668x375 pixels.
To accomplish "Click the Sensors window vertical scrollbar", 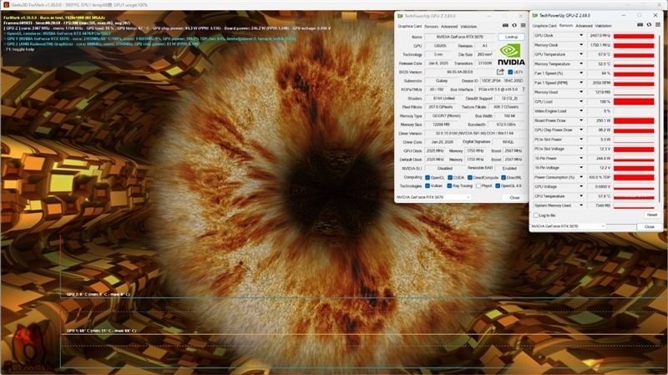I will [x=660, y=119].
